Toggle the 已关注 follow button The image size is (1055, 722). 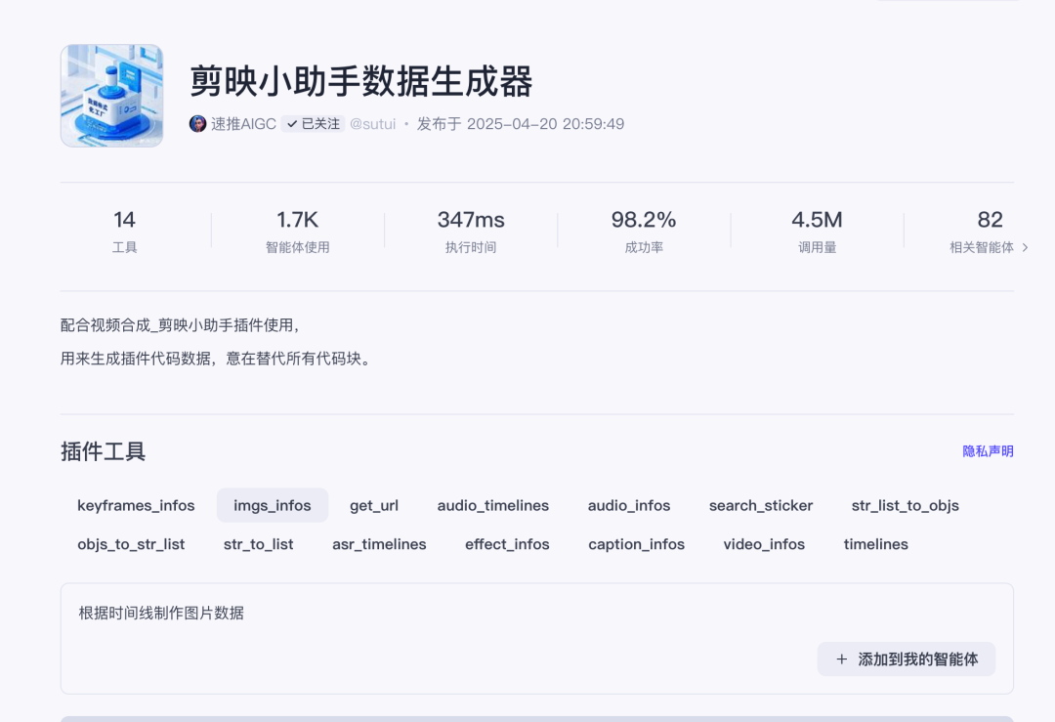coord(313,124)
